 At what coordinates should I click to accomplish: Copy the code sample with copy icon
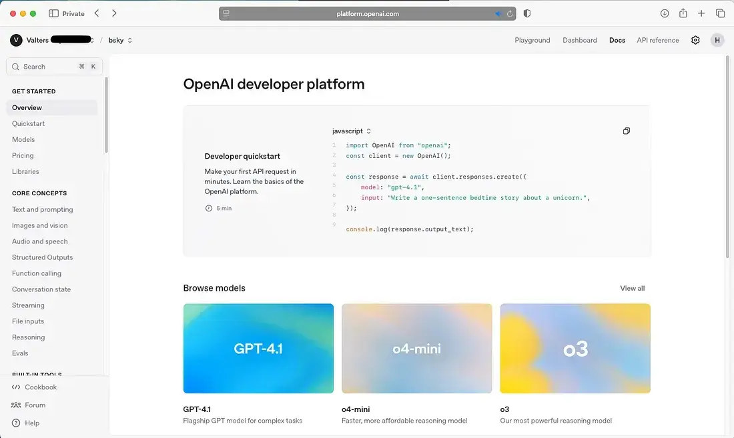click(626, 131)
